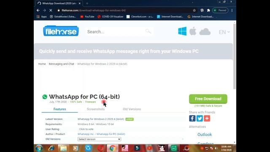Select the Mac apple icon
Viewport: 270px width, 152px height.
point(193,31)
